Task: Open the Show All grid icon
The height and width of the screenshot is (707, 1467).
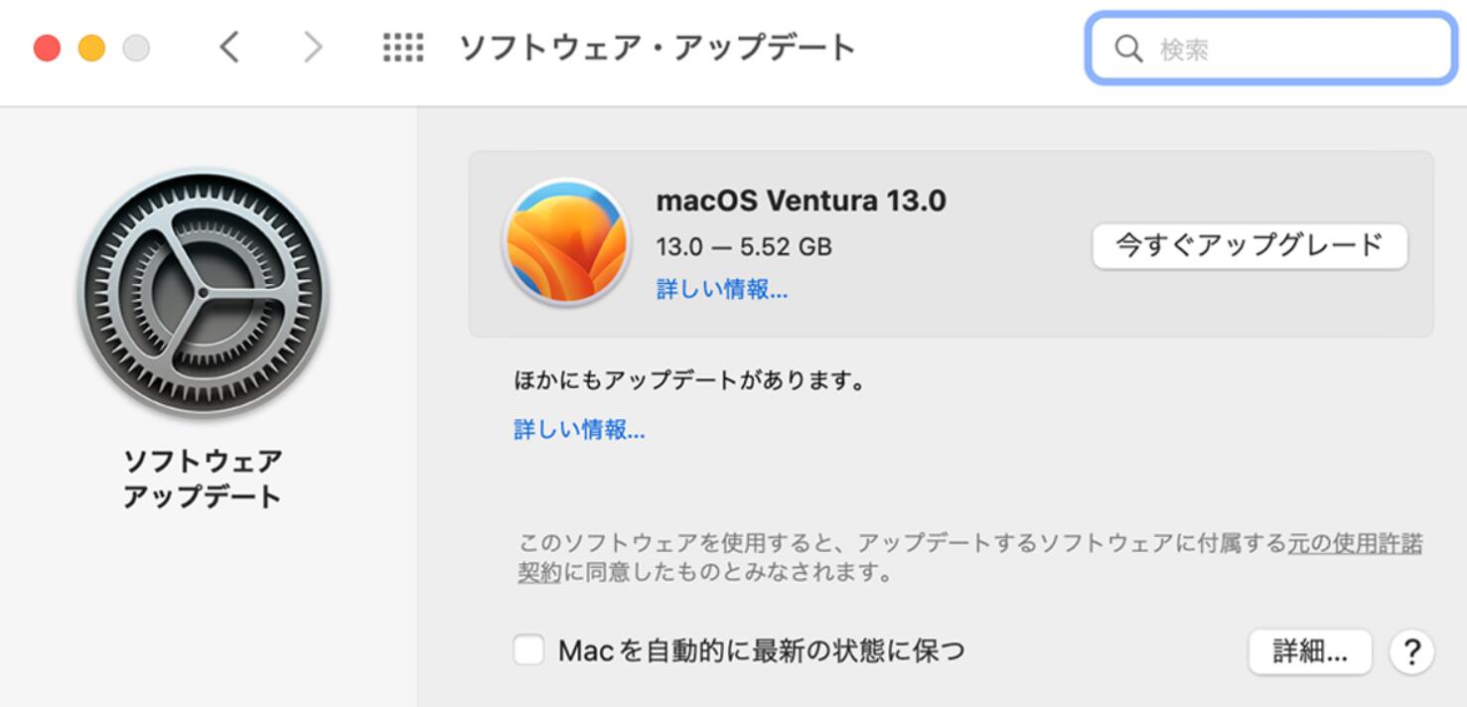Action: point(401,48)
